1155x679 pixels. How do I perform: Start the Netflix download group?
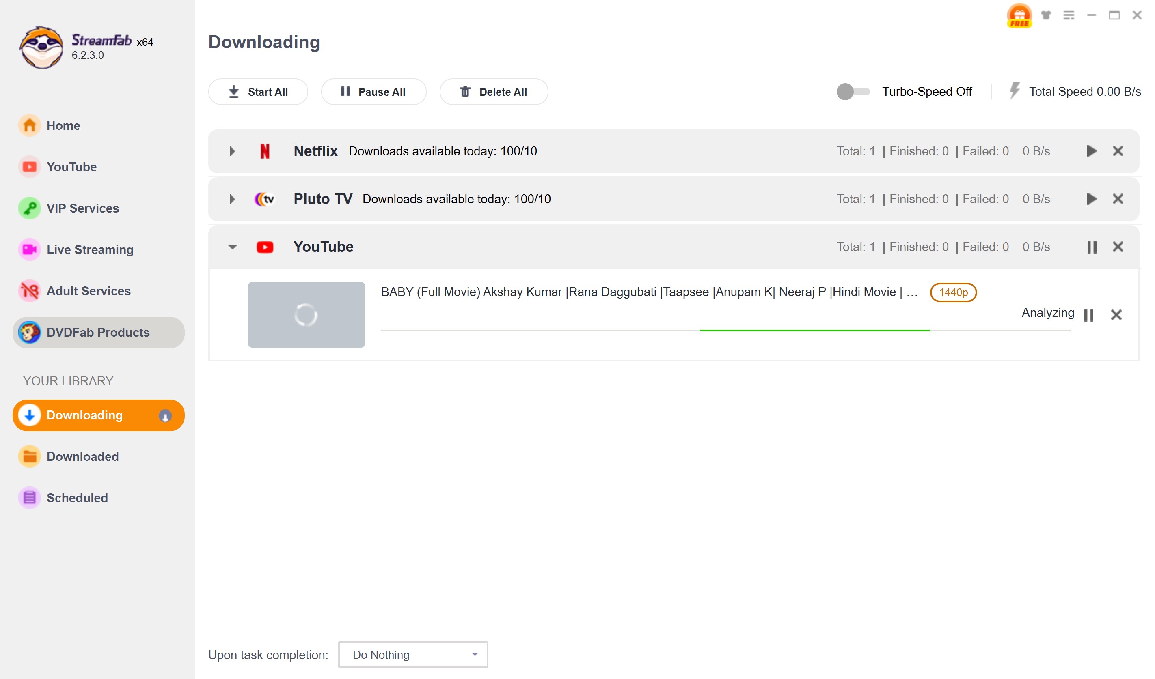click(1091, 151)
